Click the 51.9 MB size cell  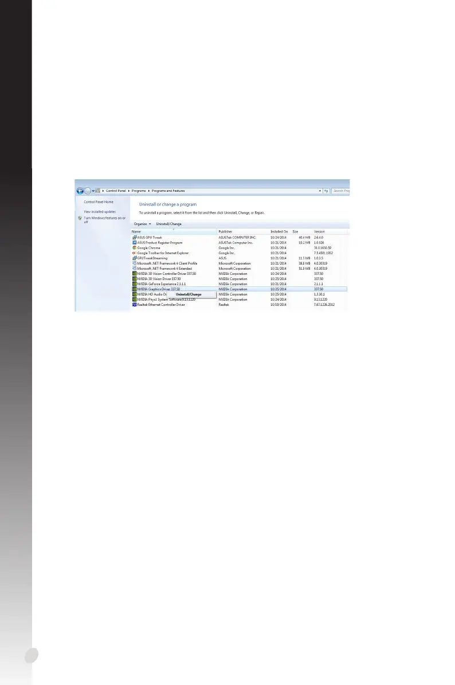point(304,269)
